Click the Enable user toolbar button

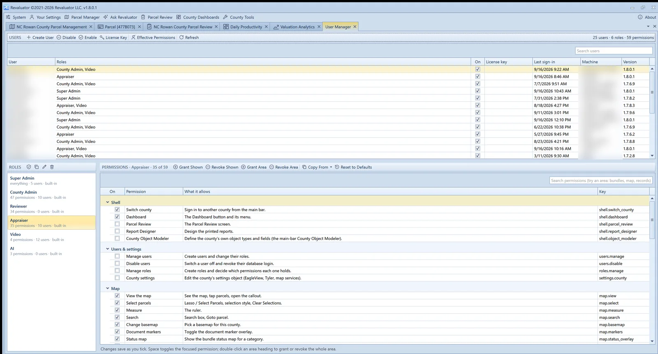(88, 37)
